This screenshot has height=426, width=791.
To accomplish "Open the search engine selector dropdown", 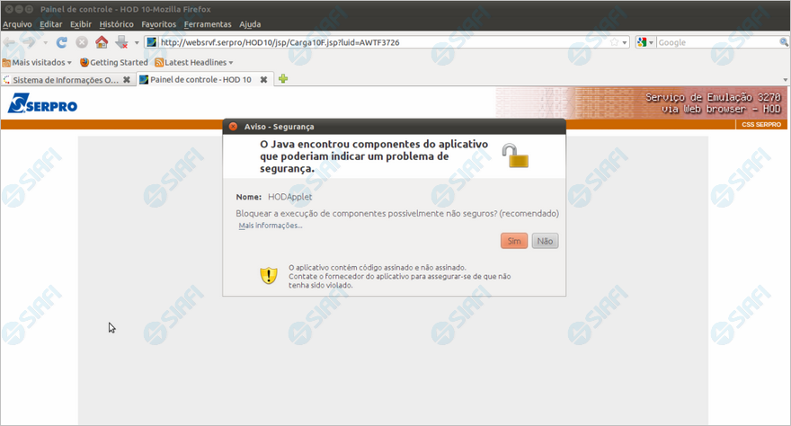I will pos(645,42).
